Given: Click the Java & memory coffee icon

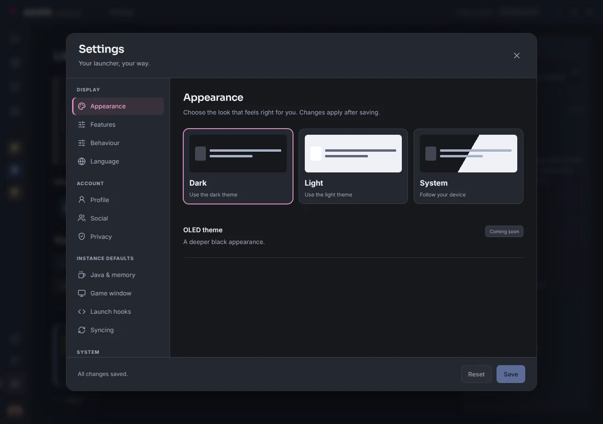Looking at the screenshot, I should point(81,275).
